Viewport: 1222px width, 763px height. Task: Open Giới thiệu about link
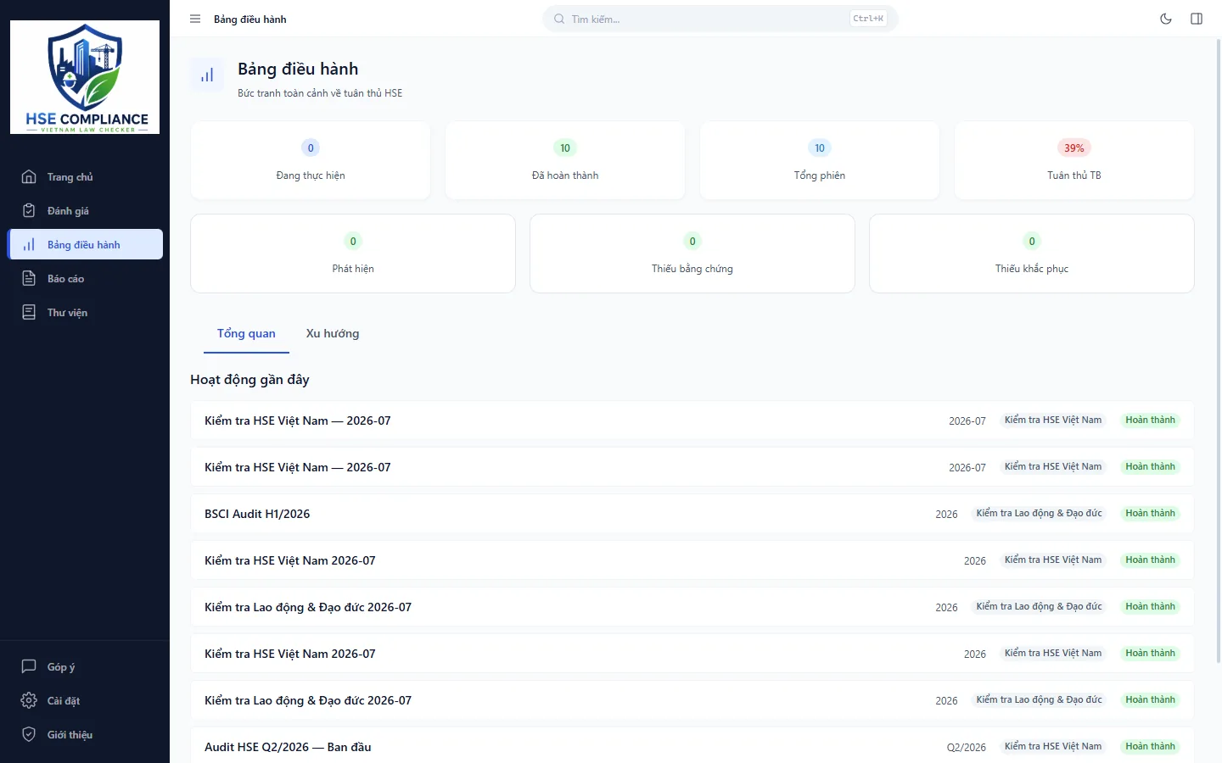point(85,735)
